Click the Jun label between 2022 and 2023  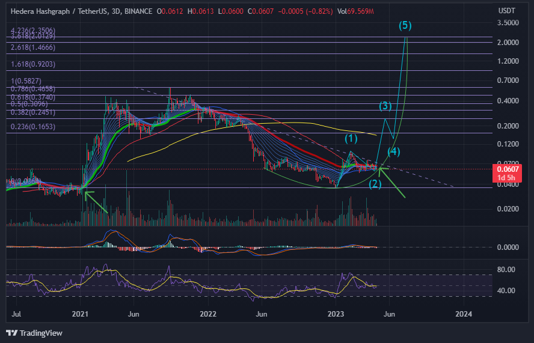tap(261, 314)
